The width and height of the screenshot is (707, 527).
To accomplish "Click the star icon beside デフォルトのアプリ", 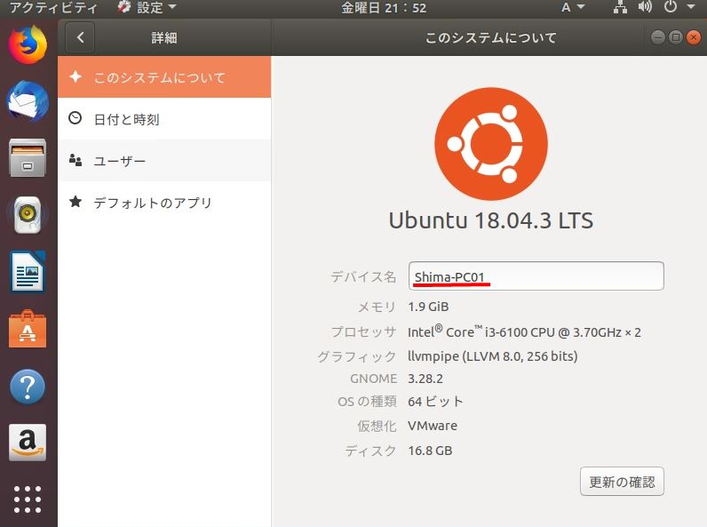I will 75,202.
